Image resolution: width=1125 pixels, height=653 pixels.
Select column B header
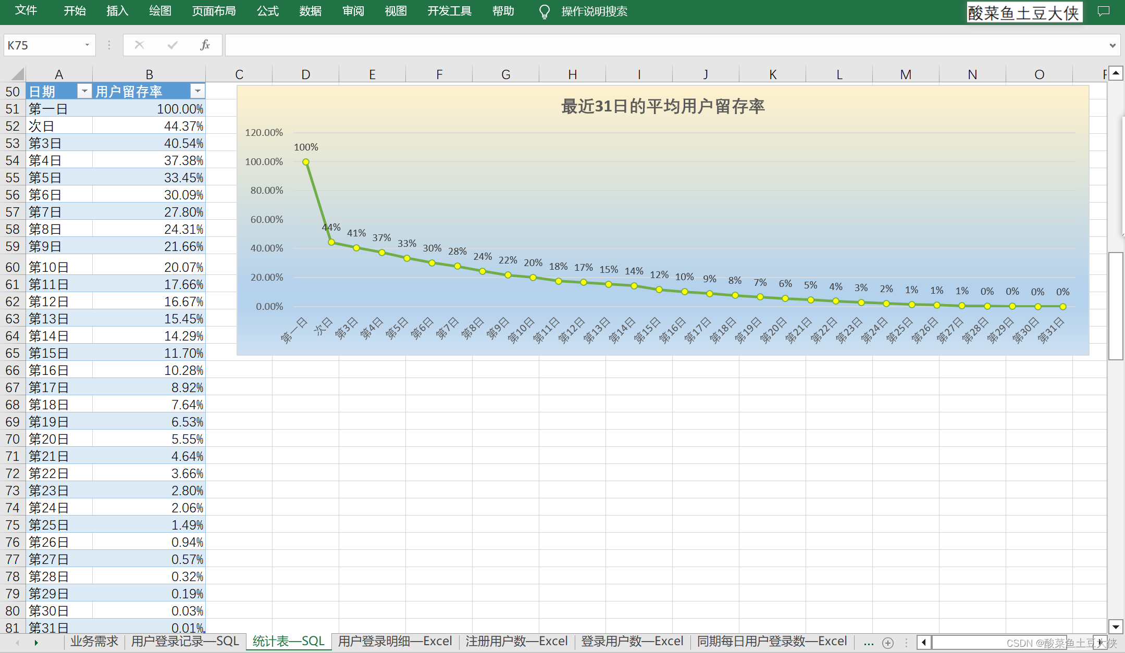149,74
